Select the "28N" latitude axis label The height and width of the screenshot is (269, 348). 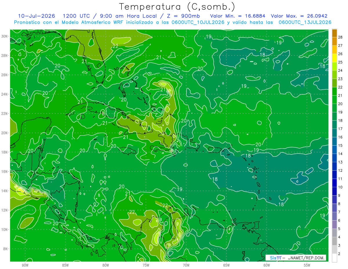point(5,55)
